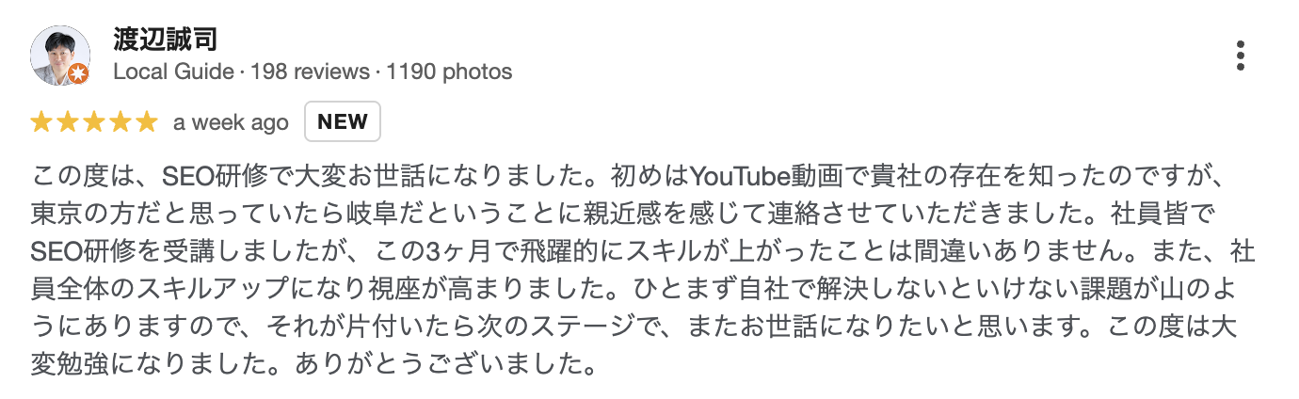Click the "Local Guide" label text
This screenshot has height=399, width=1299.
pos(173,72)
